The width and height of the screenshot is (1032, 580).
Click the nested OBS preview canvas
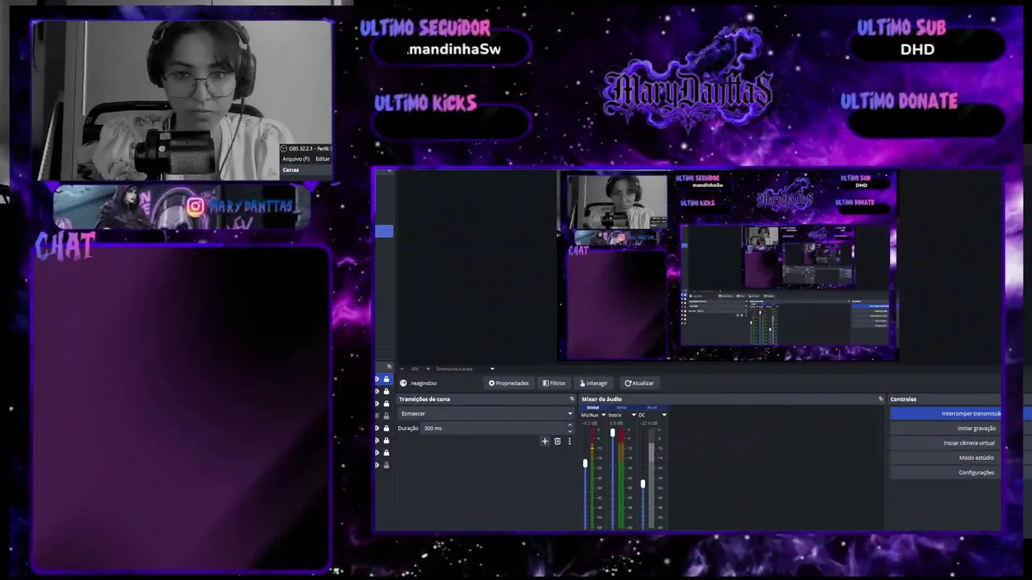(728, 265)
